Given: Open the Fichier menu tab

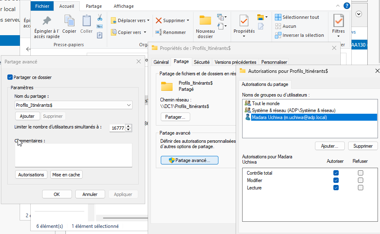Looking at the screenshot, I should click(42, 6).
